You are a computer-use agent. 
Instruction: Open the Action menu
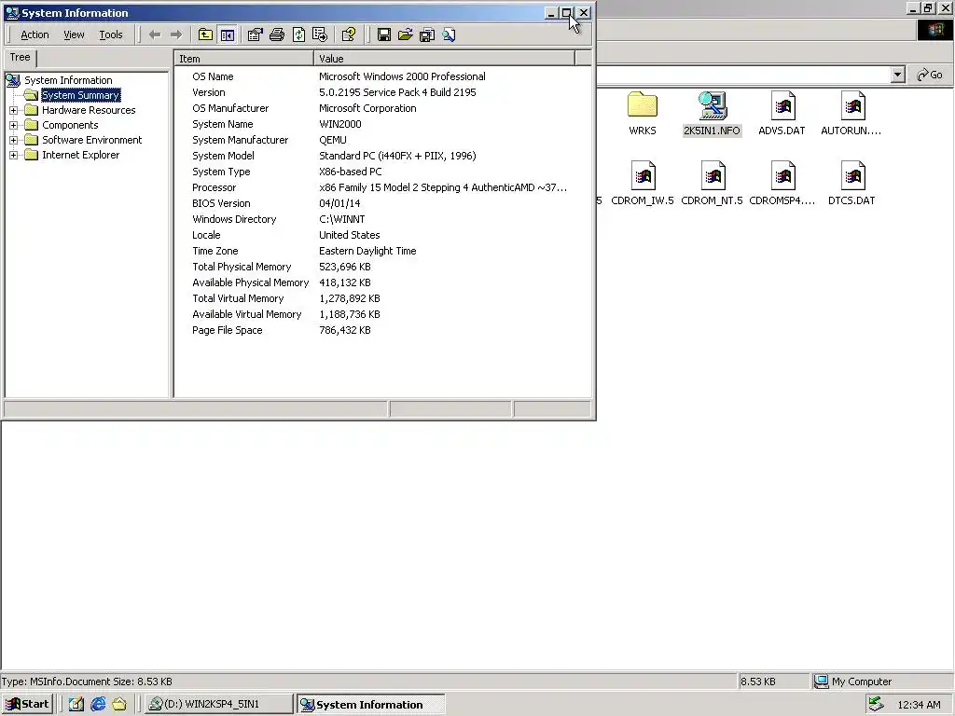coord(35,34)
